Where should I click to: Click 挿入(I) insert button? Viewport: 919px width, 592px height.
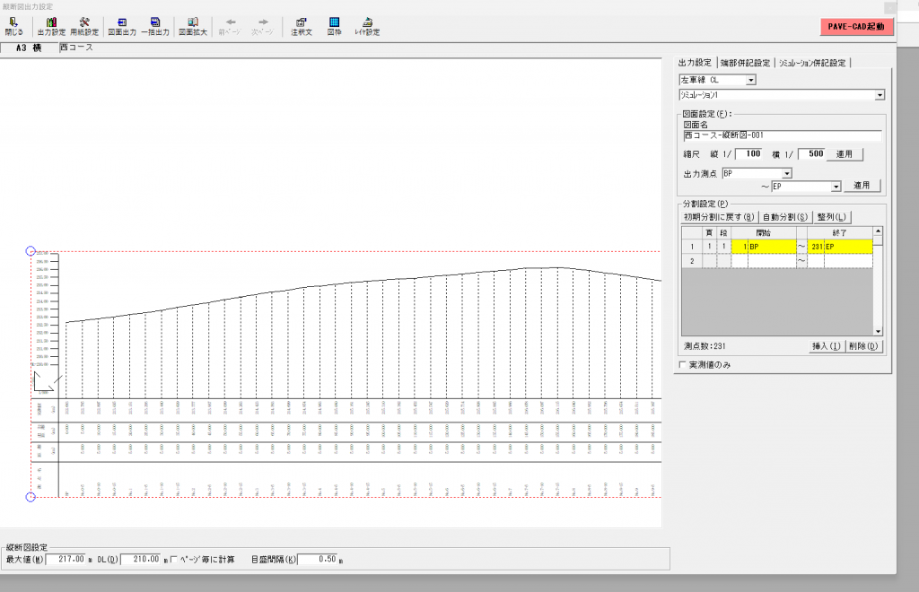(826, 346)
